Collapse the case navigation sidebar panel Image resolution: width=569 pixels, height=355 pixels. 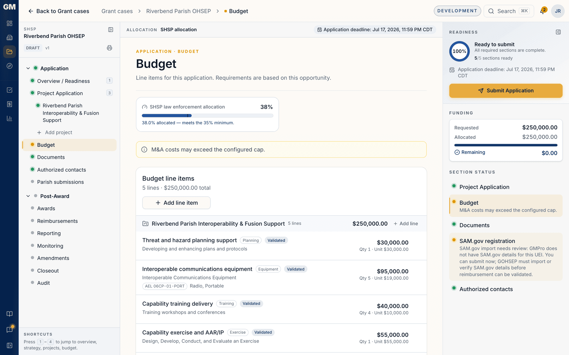[111, 30]
